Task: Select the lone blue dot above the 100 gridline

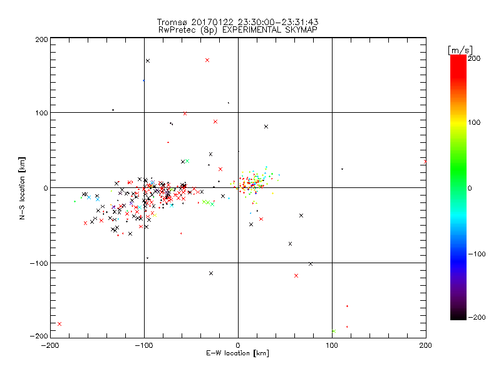Action: [143, 81]
